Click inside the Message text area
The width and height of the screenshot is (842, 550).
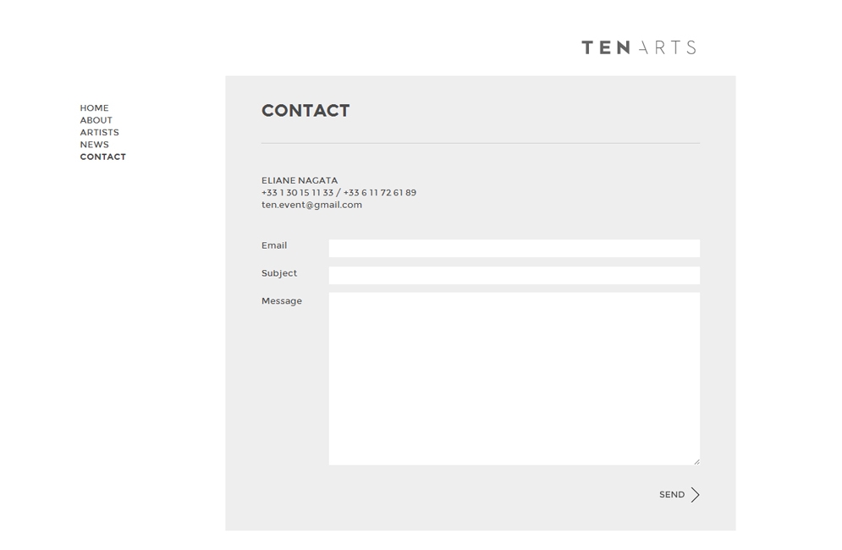tap(515, 379)
